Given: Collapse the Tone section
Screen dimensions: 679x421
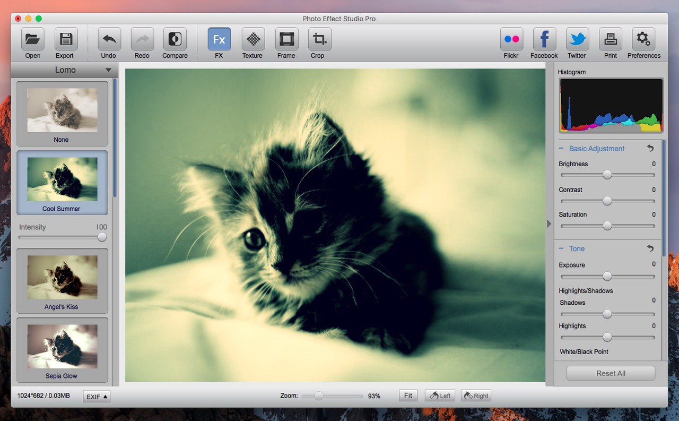Looking at the screenshot, I should tap(561, 248).
